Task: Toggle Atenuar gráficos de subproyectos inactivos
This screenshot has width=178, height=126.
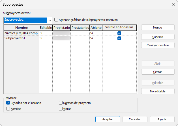Action: pos(56,20)
